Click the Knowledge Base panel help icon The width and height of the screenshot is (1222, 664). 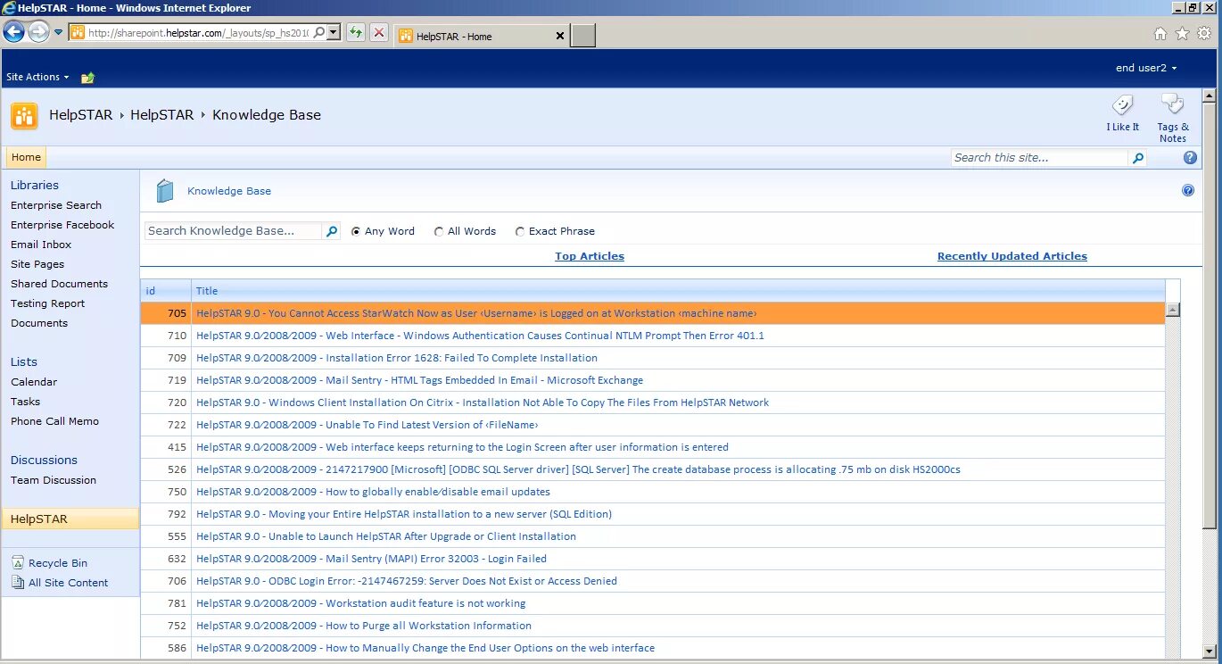tap(1188, 190)
